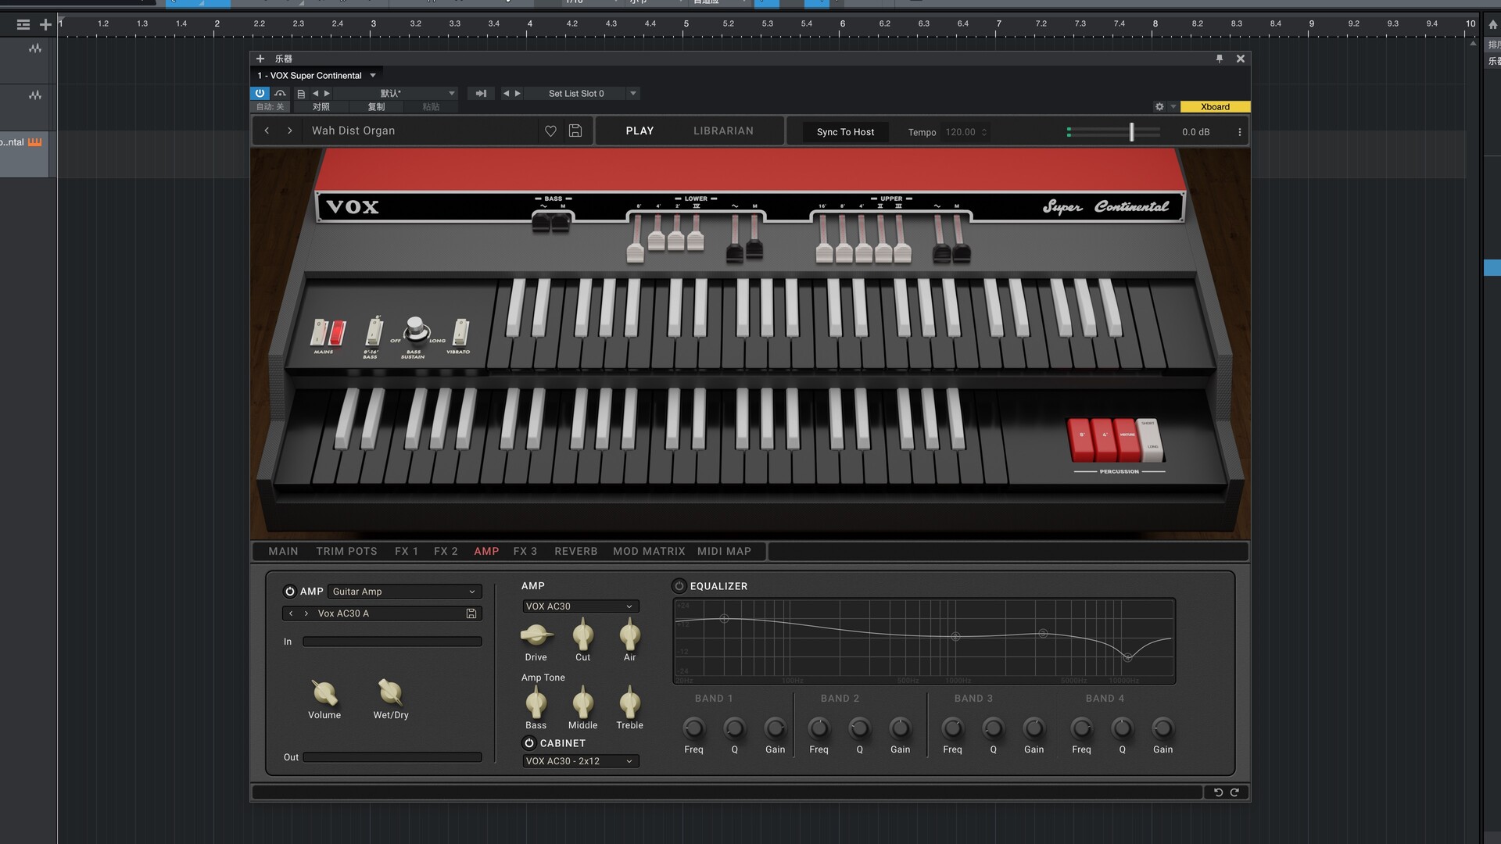
Task: Load the next organ preset
Action: (x=289, y=131)
